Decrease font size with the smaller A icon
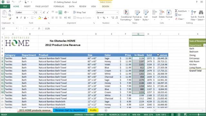The height and width of the screenshot is (116, 206). 48,13
